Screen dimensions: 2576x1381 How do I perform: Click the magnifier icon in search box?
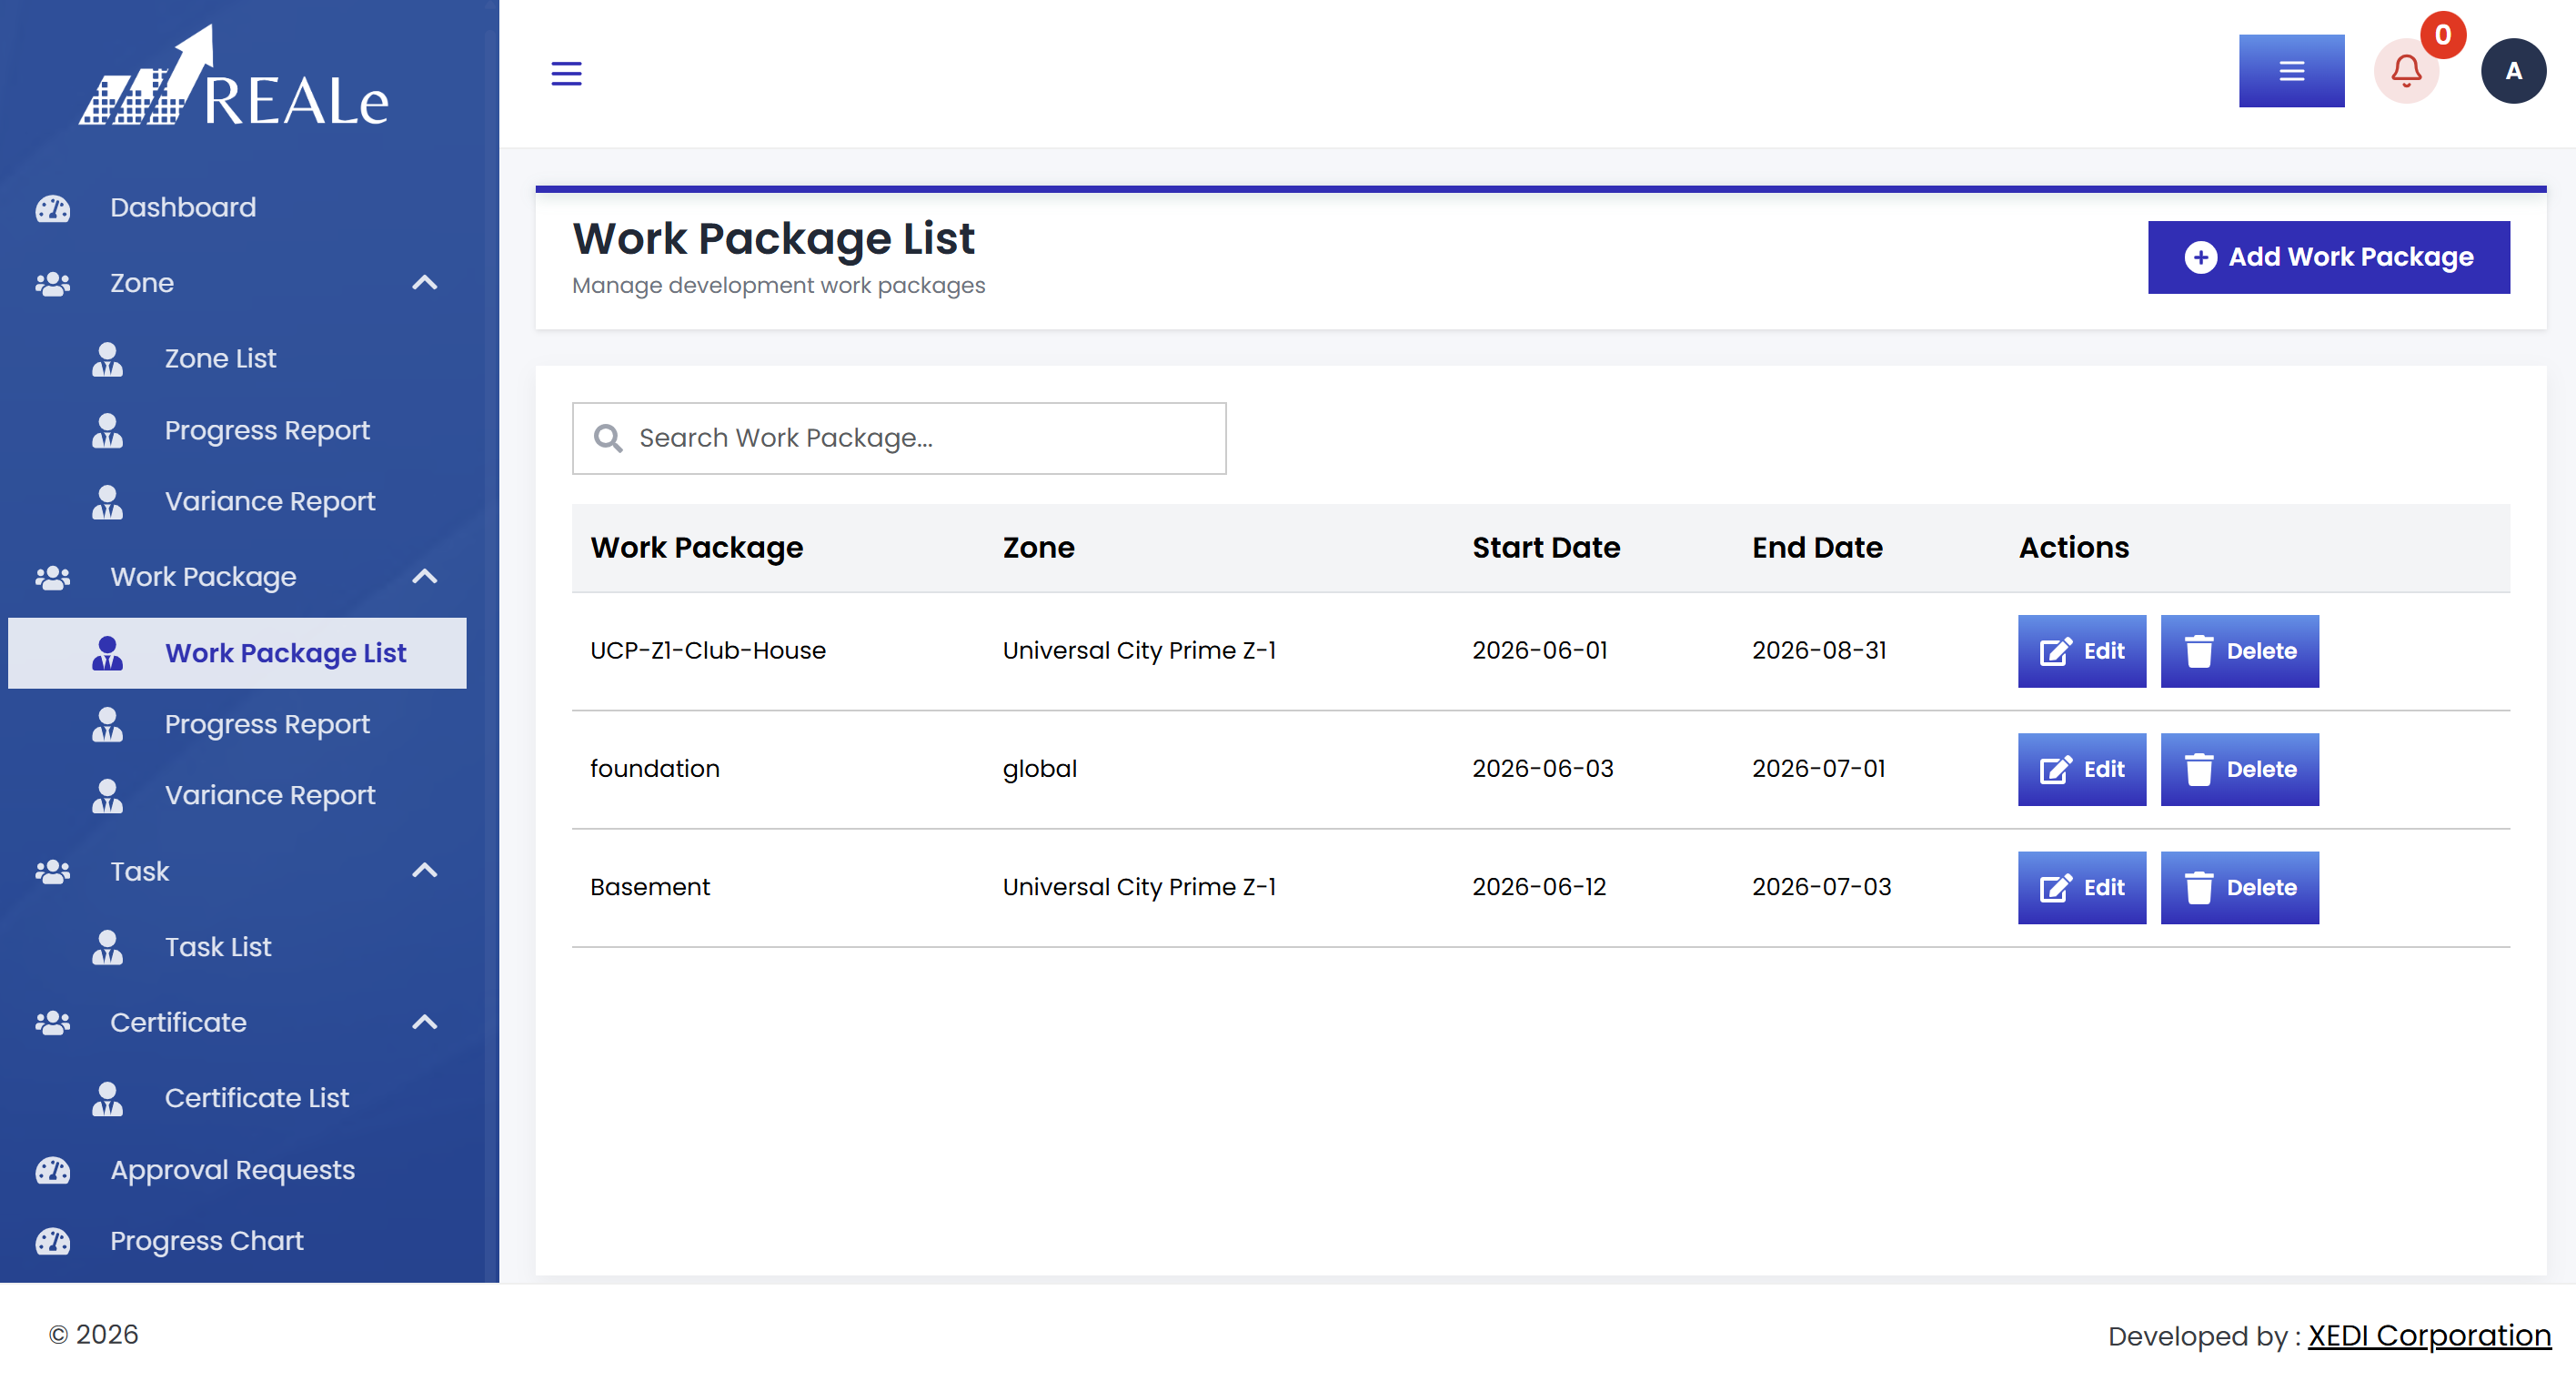coord(607,438)
